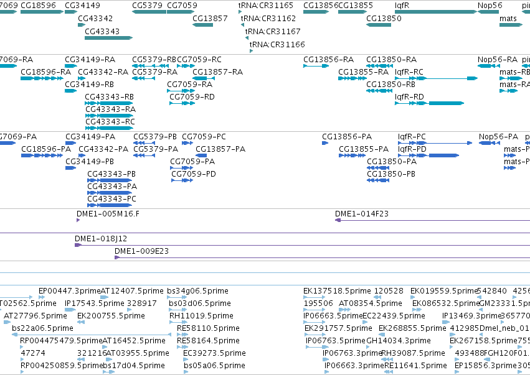The width and height of the screenshot is (530, 375).
Task: Select the bs22a06.5prime long EST line
Action: [92, 335]
